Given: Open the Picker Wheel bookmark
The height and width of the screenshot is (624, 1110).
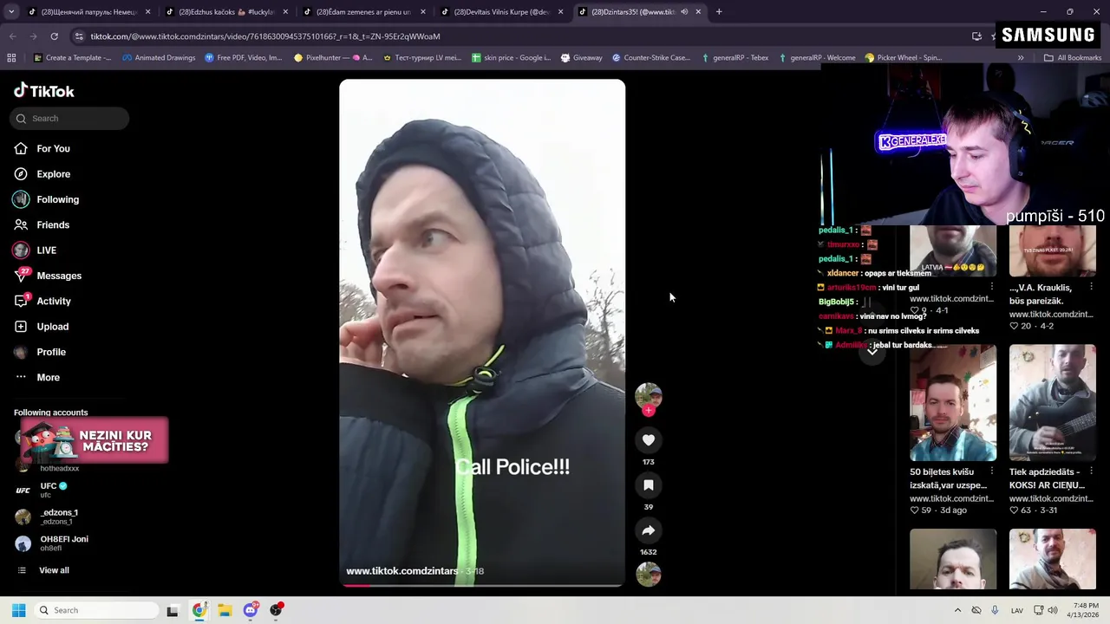Looking at the screenshot, I should pyautogui.click(x=904, y=58).
